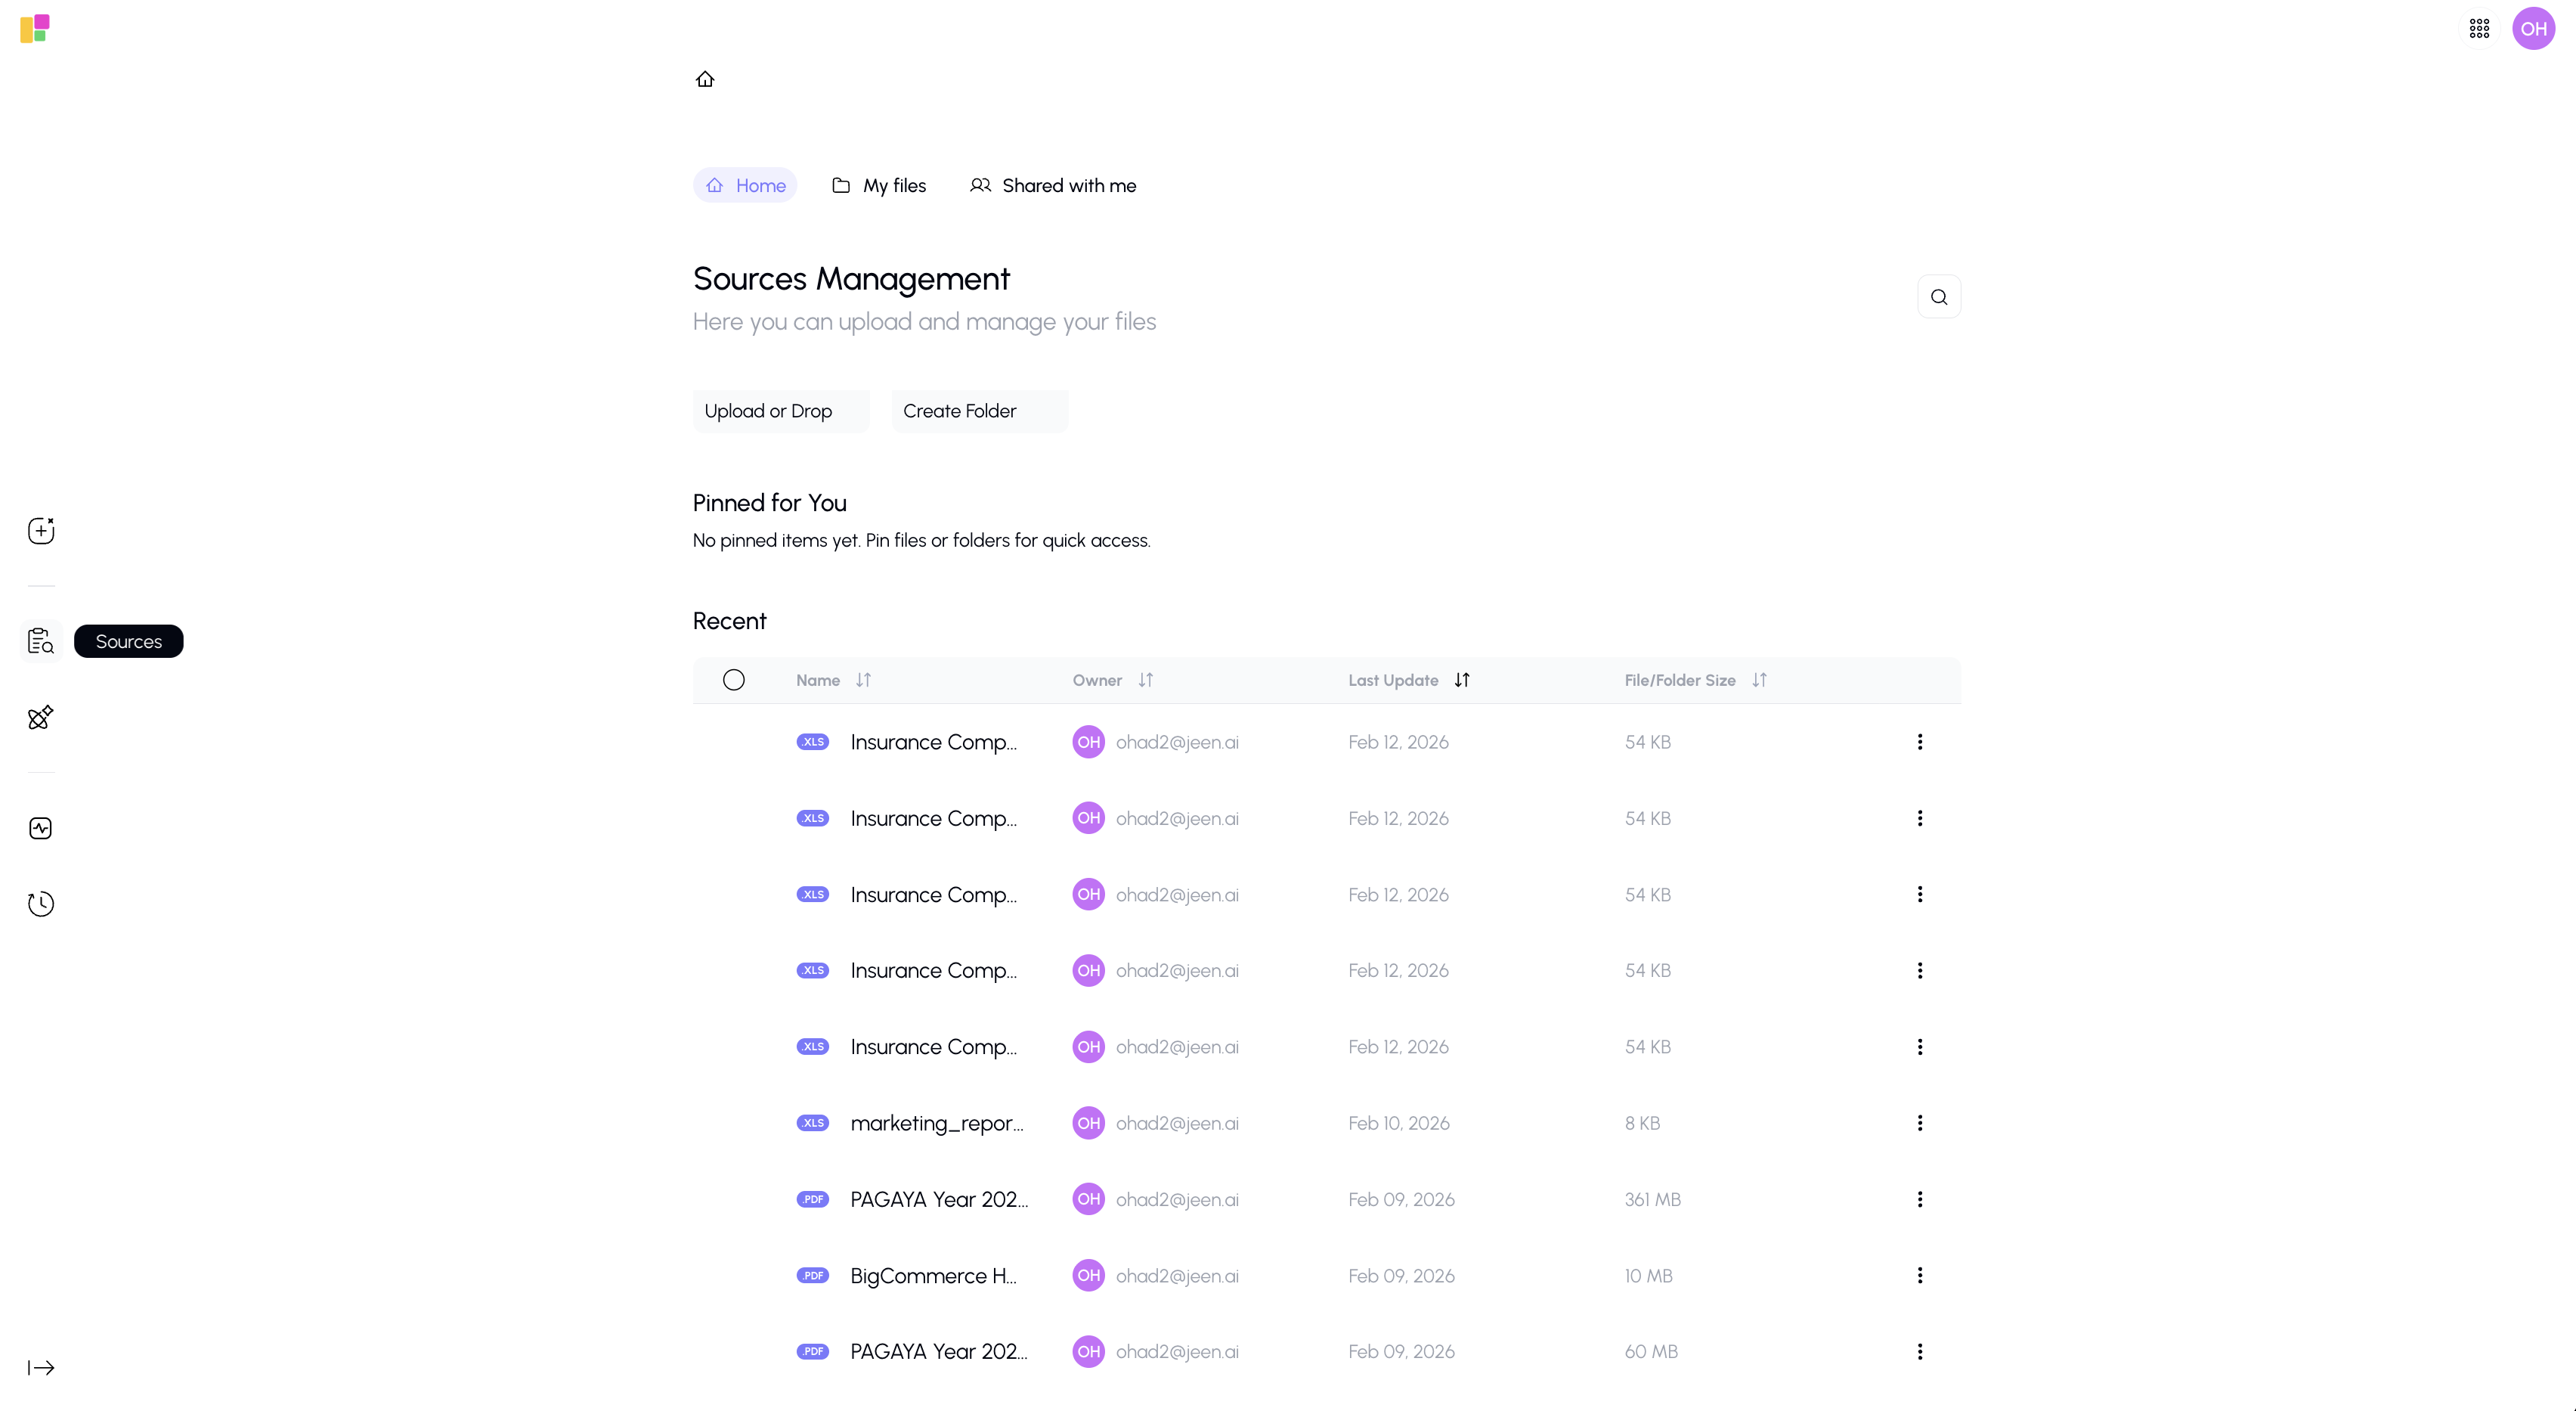Click the Sources sidebar icon
The width and height of the screenshot is (2576, 1411).
click(41, 641)
